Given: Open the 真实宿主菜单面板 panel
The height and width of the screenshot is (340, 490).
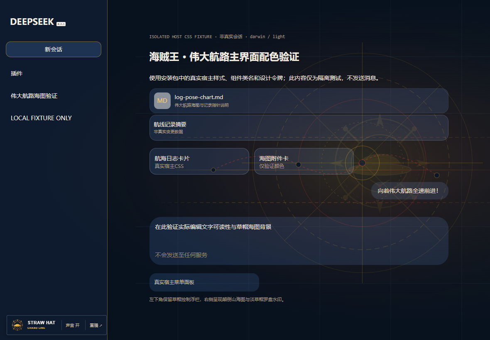Looking at the screenshot, I should [204, 282].
